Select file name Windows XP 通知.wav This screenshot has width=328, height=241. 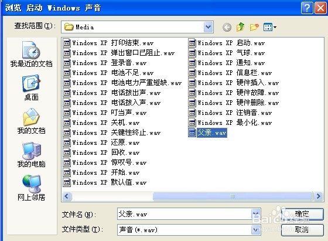(x=231, y=63)
